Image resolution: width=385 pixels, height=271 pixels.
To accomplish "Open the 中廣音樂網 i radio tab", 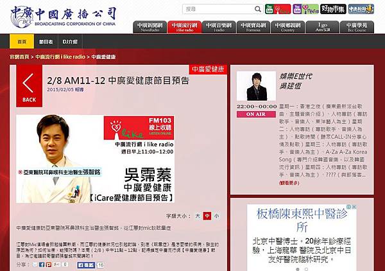I will [x=219, y=27].
